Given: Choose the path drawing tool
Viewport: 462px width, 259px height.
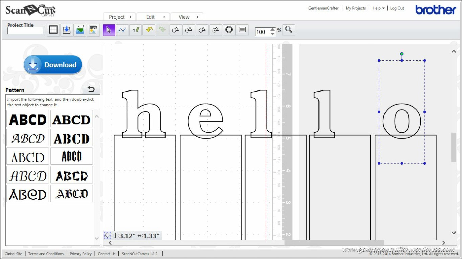Looking at the screenshot, I should click(122, 30).
